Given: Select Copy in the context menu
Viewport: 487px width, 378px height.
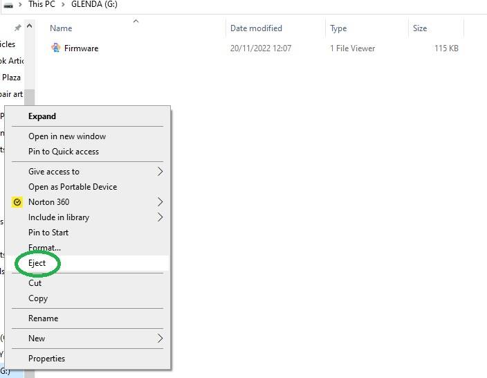Looking at the screenshot, I should 88,298.
